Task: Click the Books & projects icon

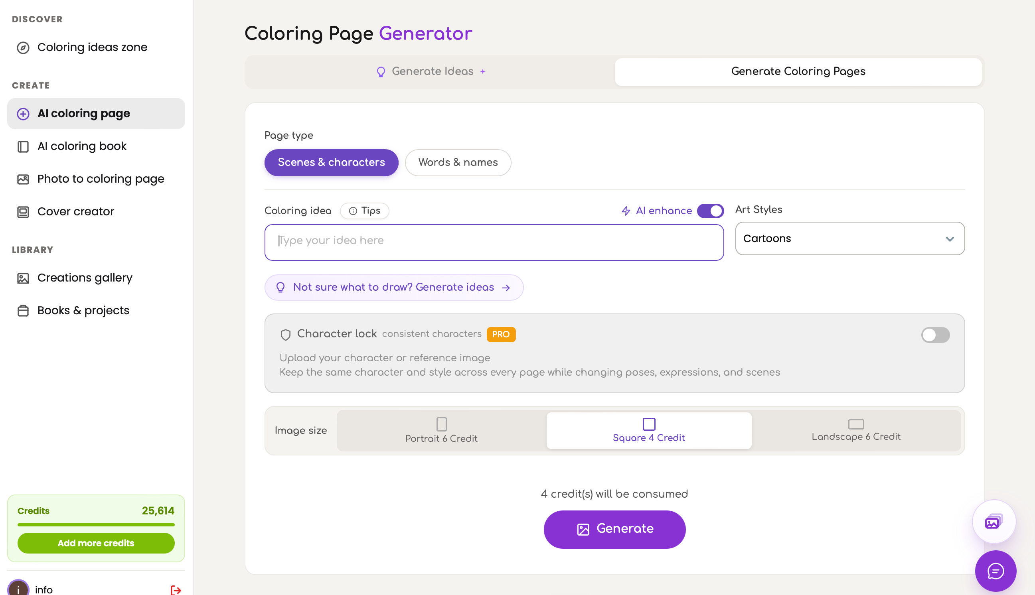Action: [23, 311]
